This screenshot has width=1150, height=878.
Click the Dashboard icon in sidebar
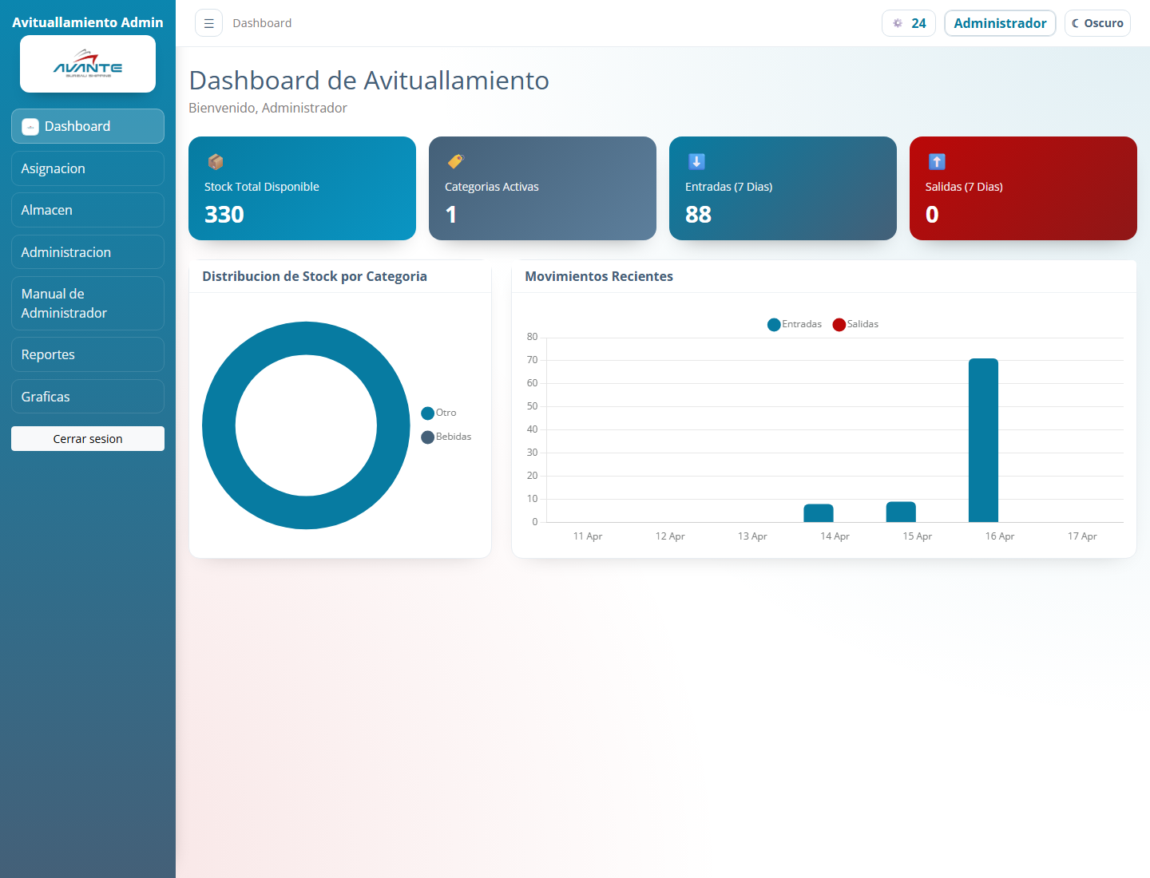point(30,126)
